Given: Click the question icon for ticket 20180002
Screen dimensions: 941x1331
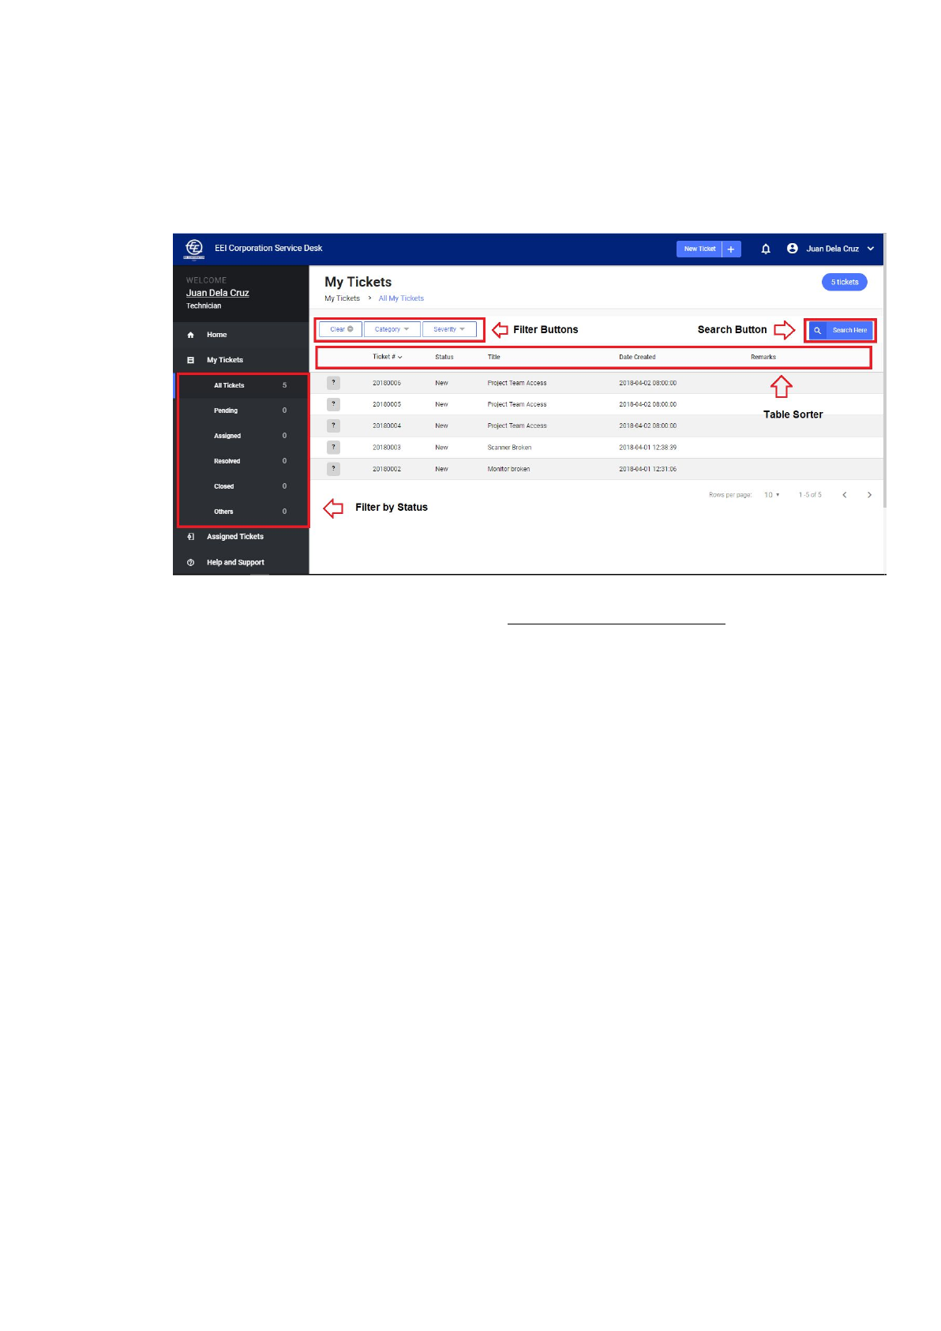Looking at the screenshot, I should coord(333,469).
